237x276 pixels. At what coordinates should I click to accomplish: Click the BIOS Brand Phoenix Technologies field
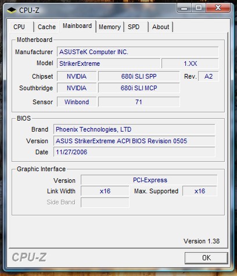tap(134, 129)
